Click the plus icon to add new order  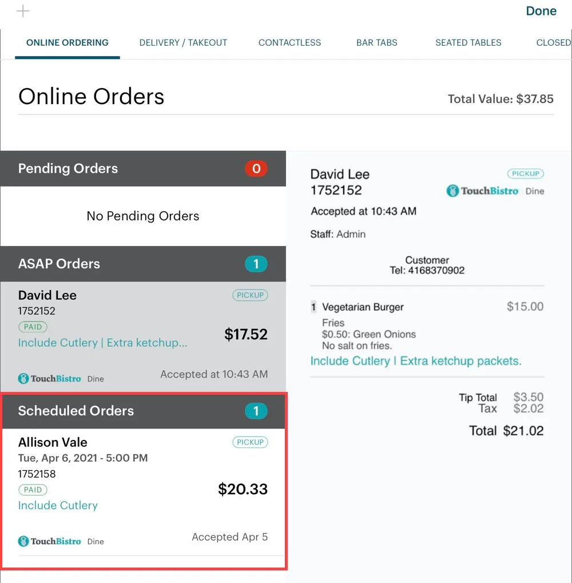23,11
